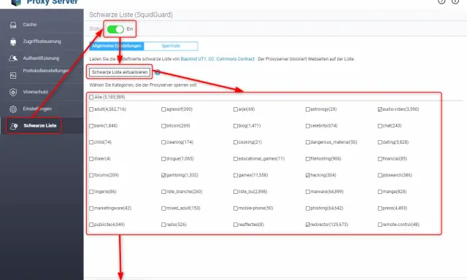This screenshot has width=467, height=280.
Task: Select Authentifizierung user icon
Action: tap(13, 58)
